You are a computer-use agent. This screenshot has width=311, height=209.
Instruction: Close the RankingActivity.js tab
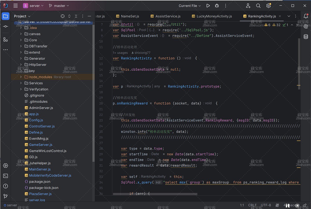[x=280, y=16]
